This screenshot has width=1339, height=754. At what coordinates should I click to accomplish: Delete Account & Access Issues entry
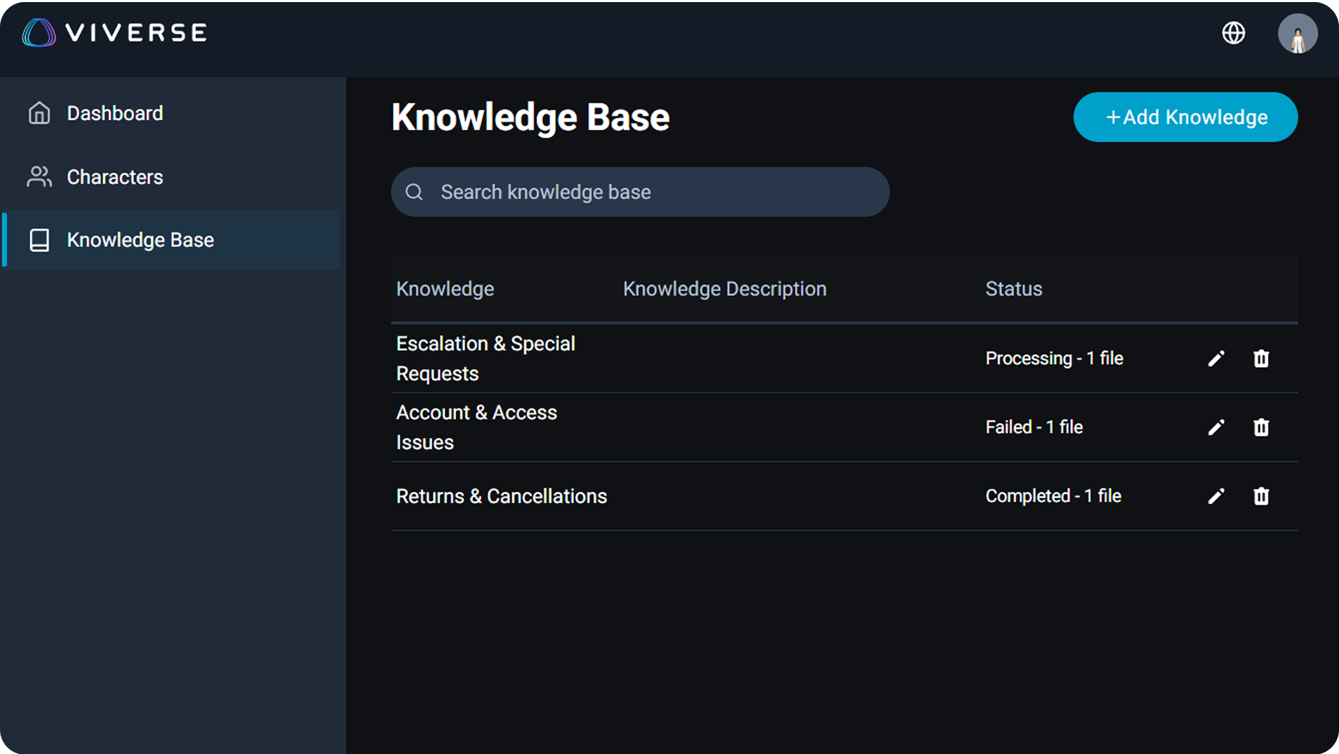tap(1261, 427)
